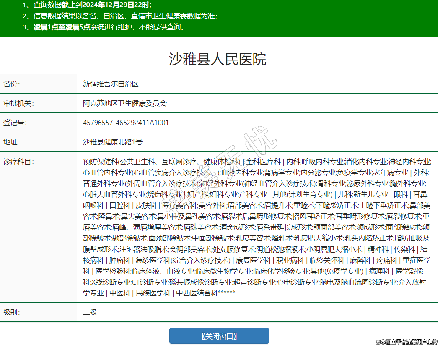Click registration number 45796557-465292411A1001

(x=126, y=123)
